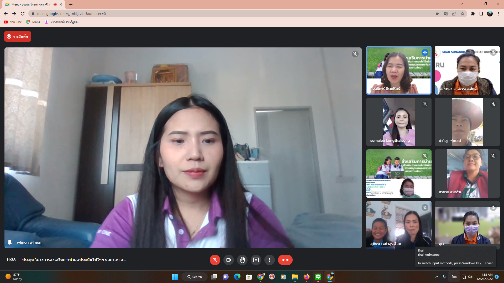The image size is (504, 283).
Task: Click the translate page icon
Action: point(445,14)
